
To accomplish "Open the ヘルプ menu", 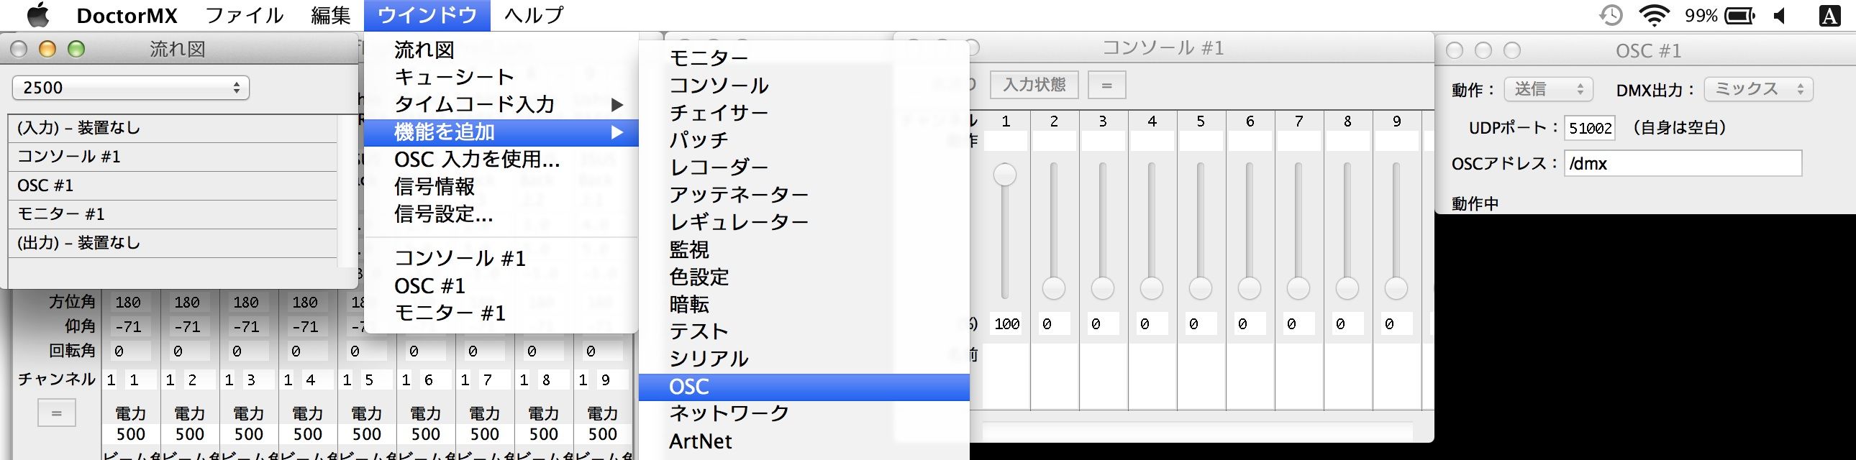I will coord(533,15).
